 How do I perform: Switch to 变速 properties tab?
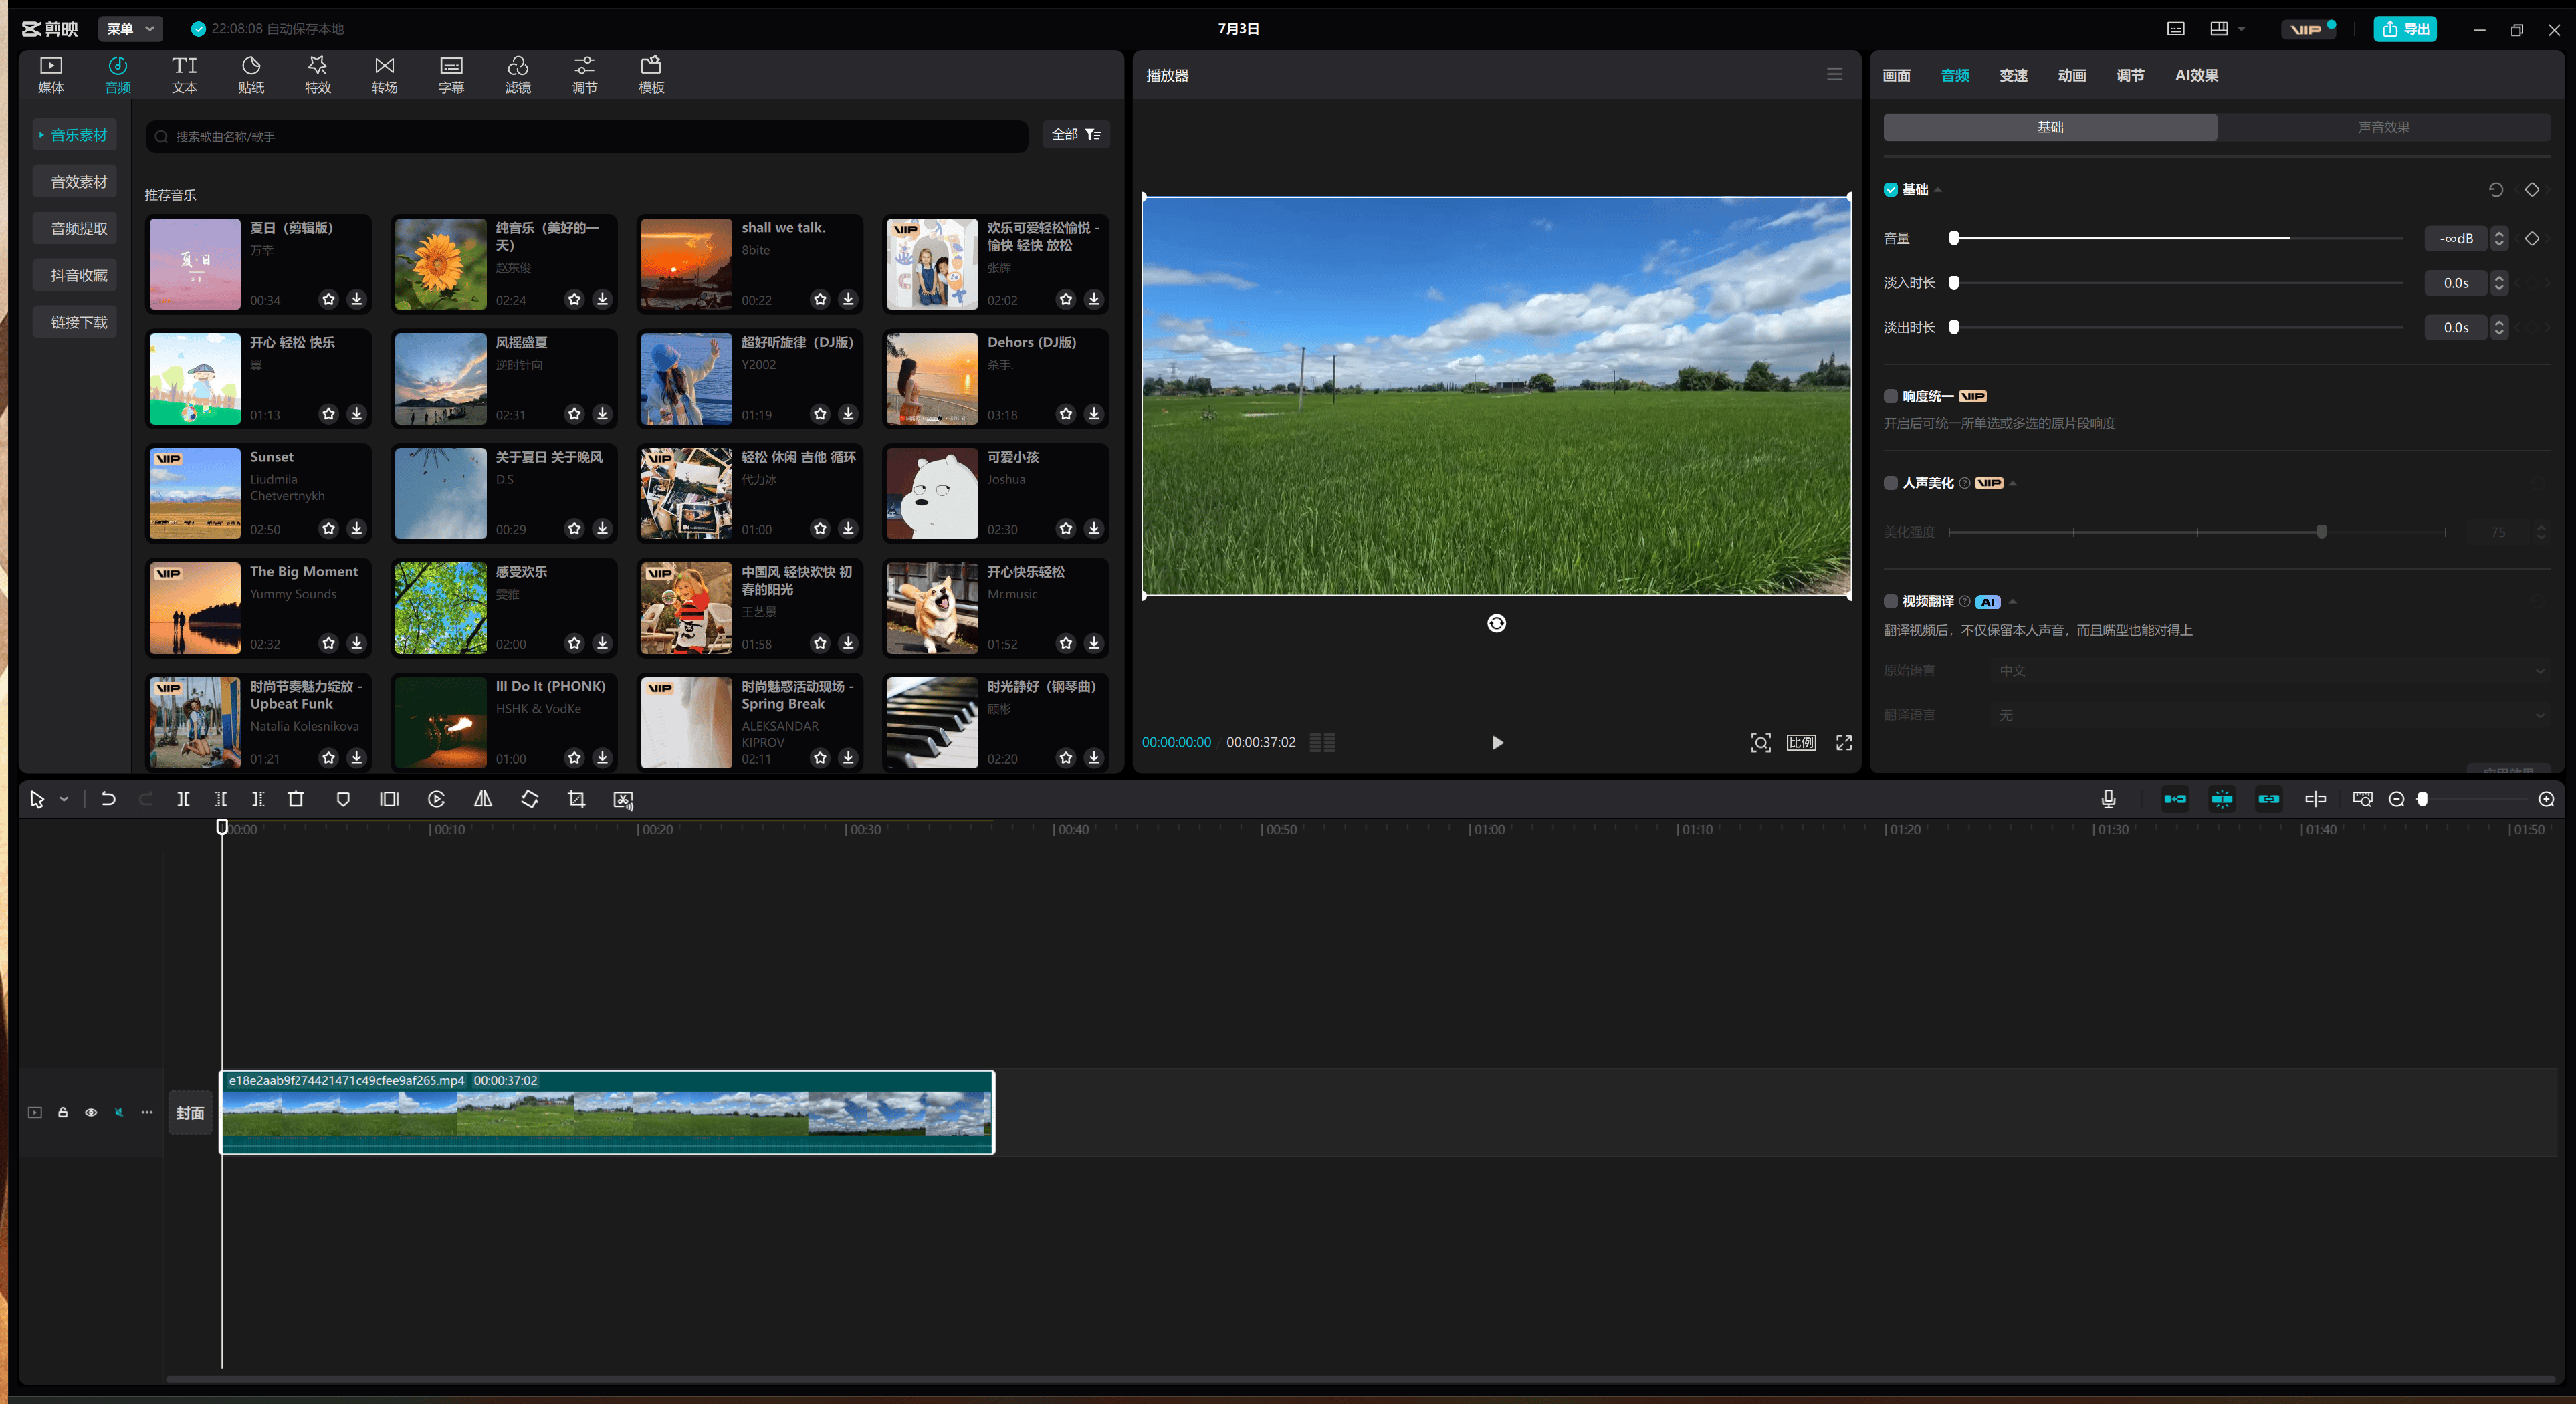point(2013,75)
